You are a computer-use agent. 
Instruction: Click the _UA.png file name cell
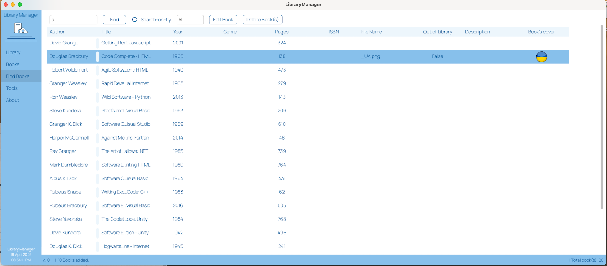pos(371,56)
